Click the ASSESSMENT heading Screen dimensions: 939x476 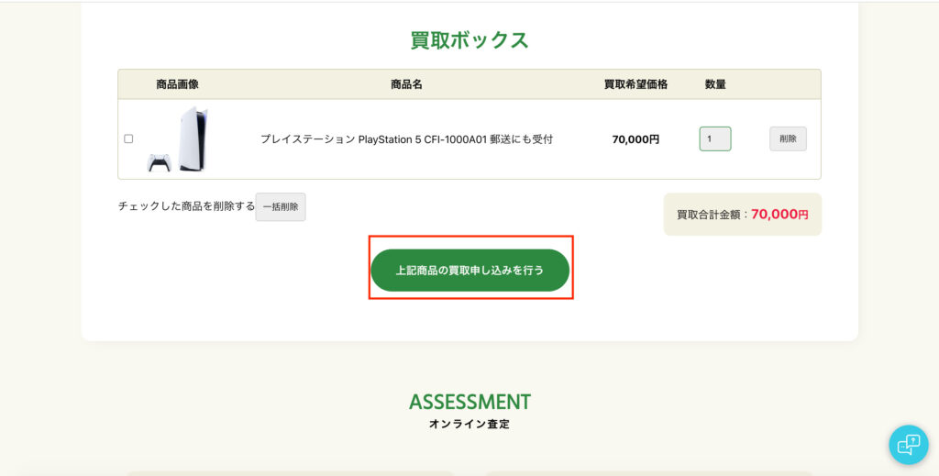coord(469,401)
